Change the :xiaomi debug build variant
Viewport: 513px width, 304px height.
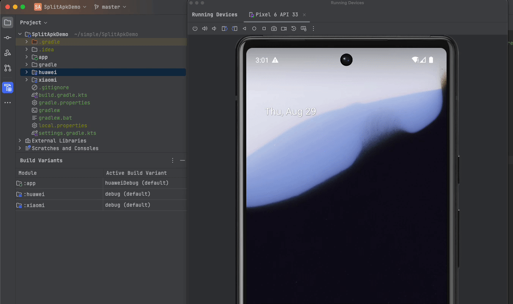[145, 205]
